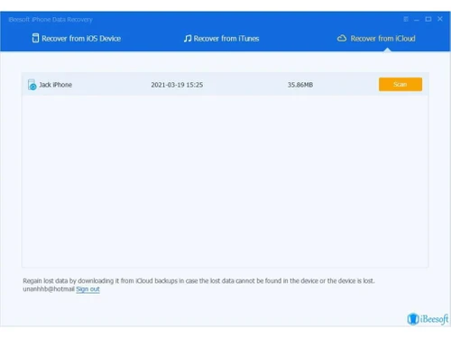This screenshot has height=338, width=451.
Task: Select the Jack iPhone backup name
Action: 56,85
